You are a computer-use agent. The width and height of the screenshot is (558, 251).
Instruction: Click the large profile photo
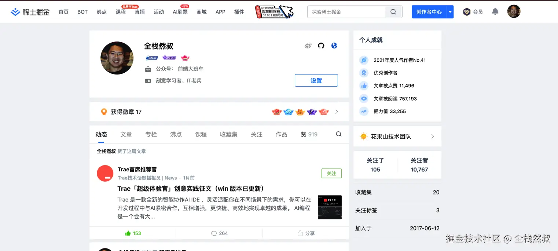point(117,58)
